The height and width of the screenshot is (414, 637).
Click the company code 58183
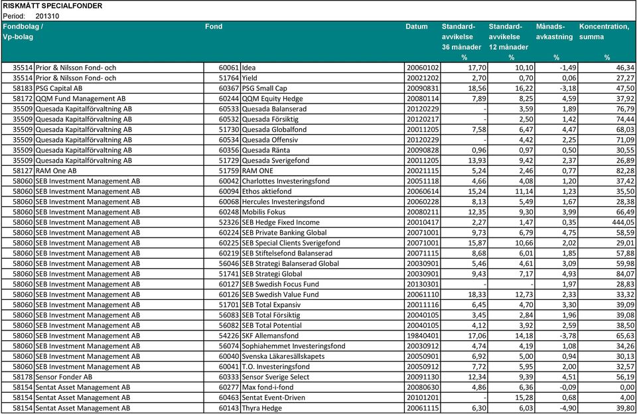(x=23, y=88)
